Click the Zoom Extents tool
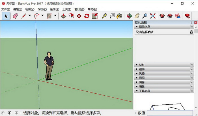198x116 pixels. coord(153,16)
